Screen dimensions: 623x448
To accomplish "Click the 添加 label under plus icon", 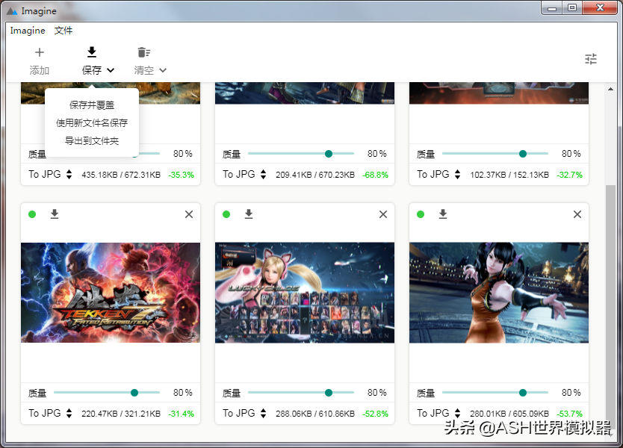I will pos(40,70).
